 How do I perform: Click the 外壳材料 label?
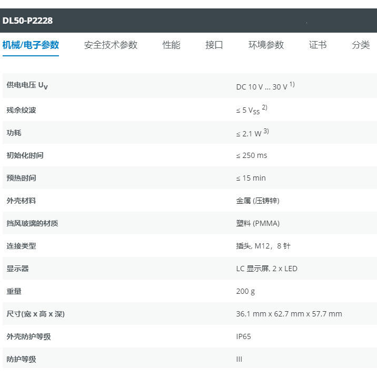tap(21, 200)
